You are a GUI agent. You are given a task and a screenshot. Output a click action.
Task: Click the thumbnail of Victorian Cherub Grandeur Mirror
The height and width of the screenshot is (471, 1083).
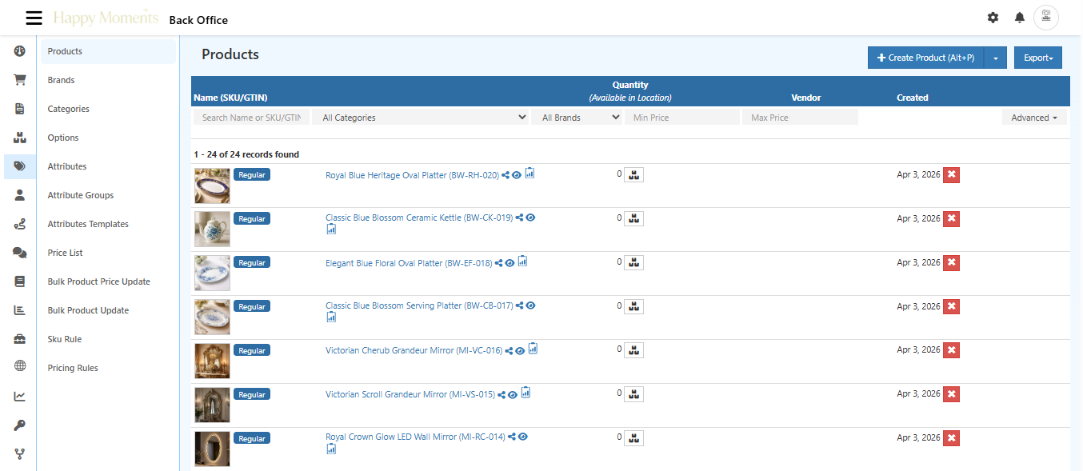[212, 361]
